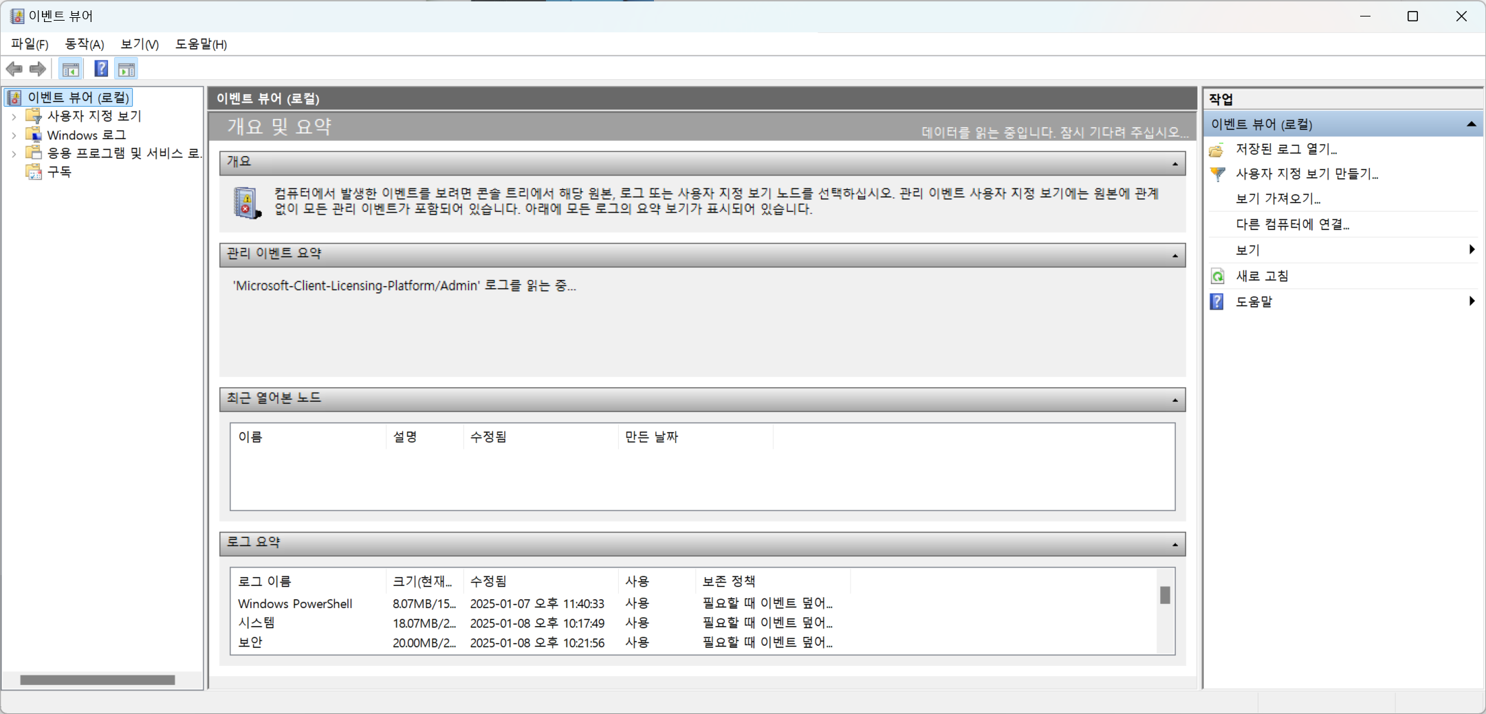Click the 사용자 지정 보기 만들기 filter icon
Screen dimensions: 1486x714
pos(1217,174)
